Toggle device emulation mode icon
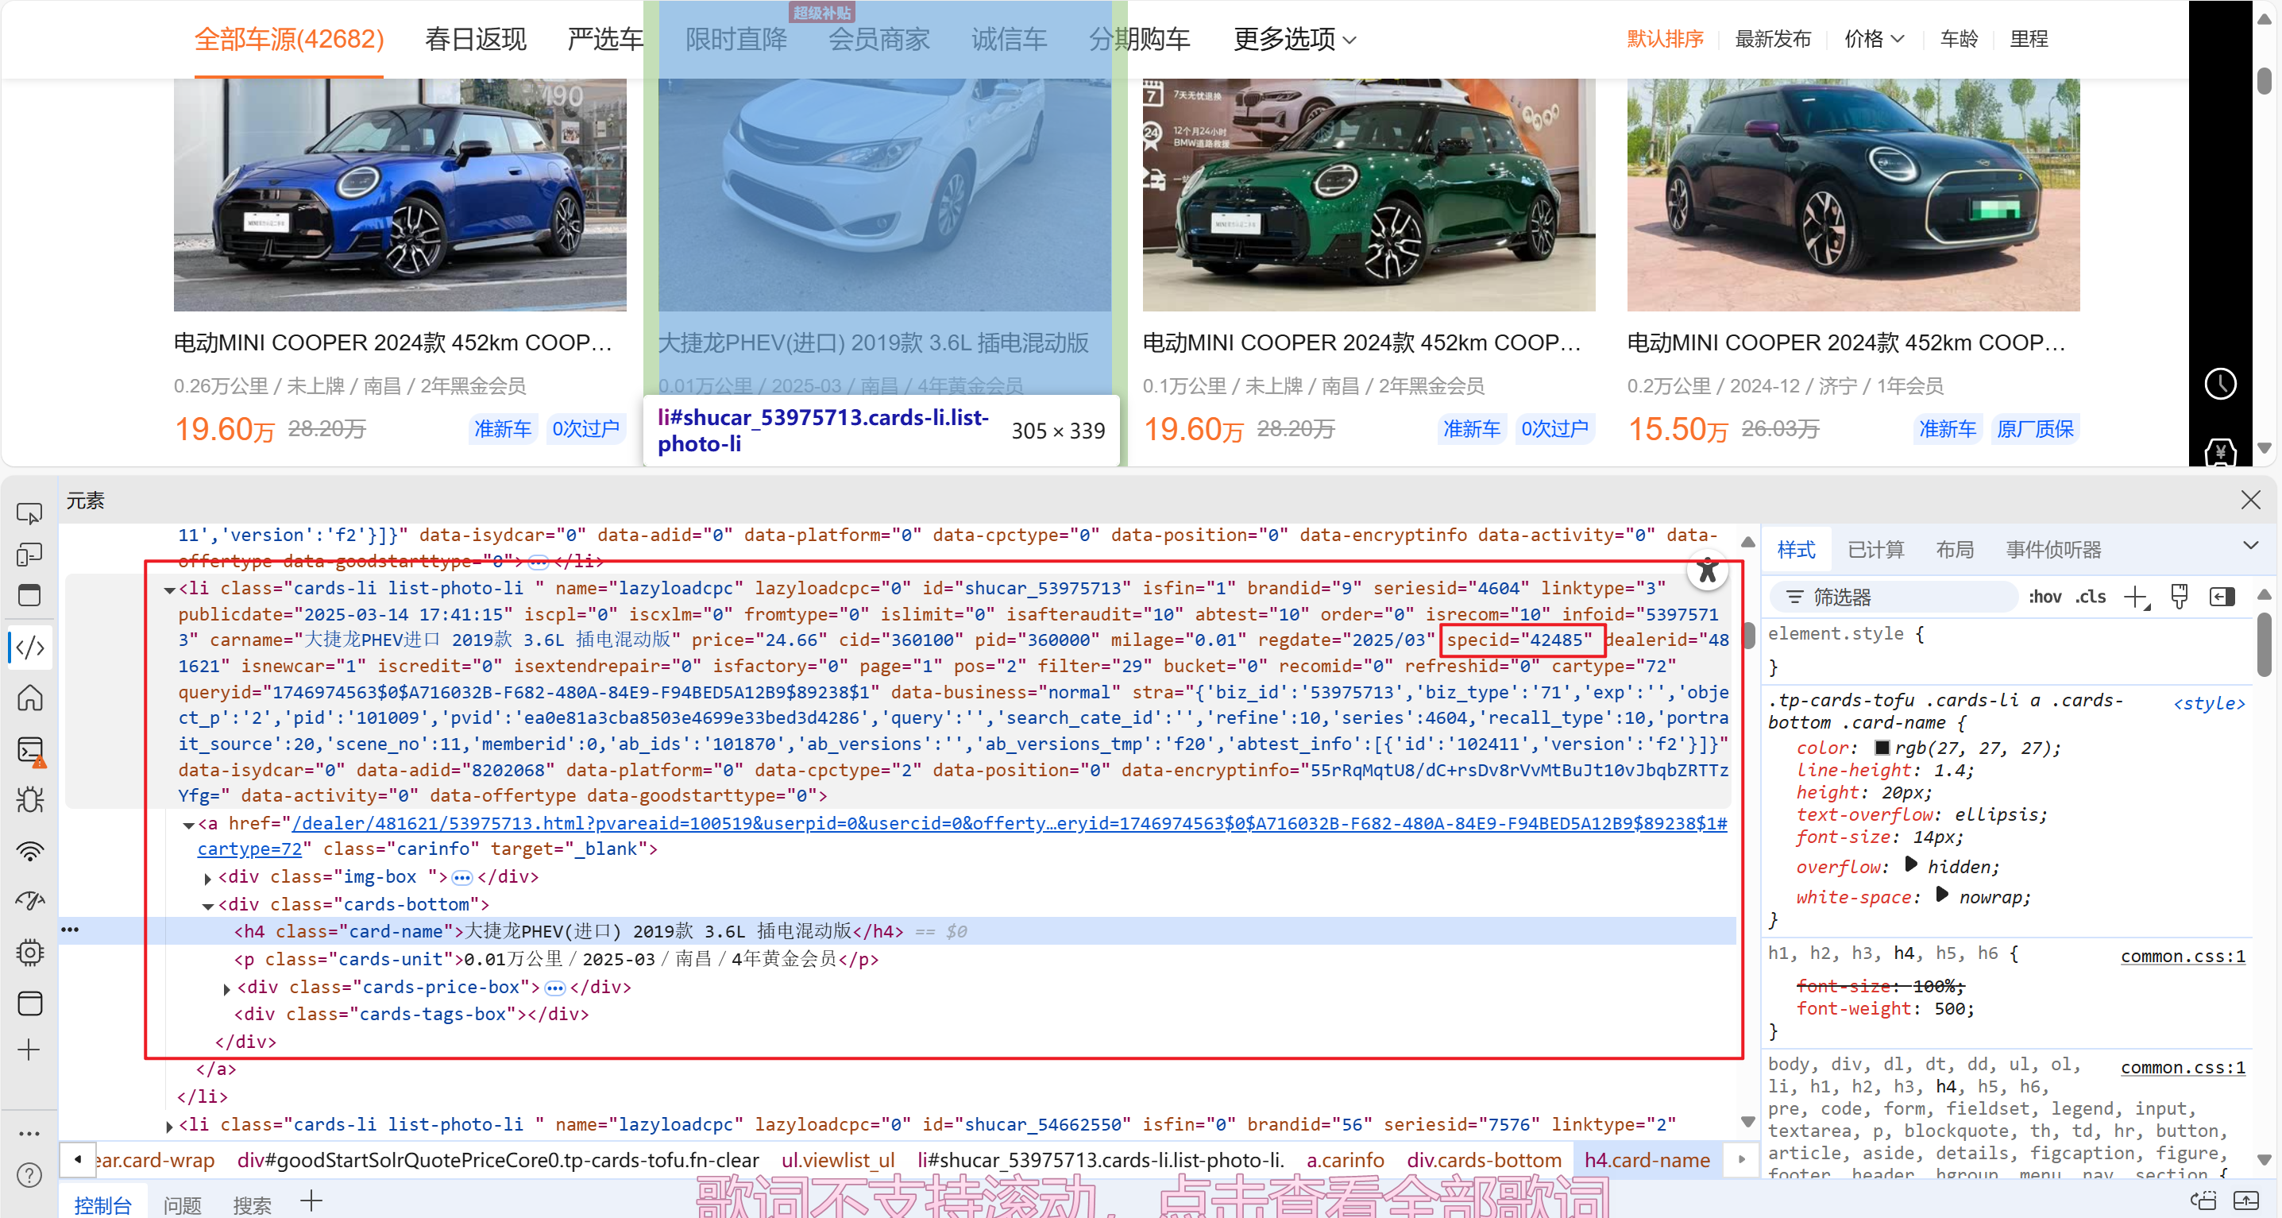This screenshot has height=1218, width=2282. (x=29, y=555)
